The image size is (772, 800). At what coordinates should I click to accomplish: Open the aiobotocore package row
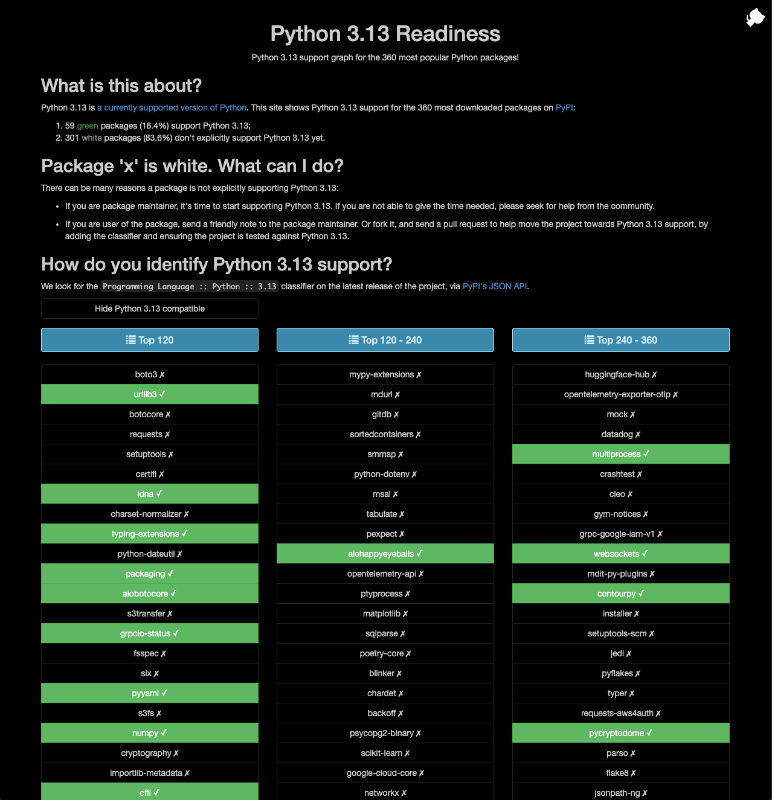point(150,594)
